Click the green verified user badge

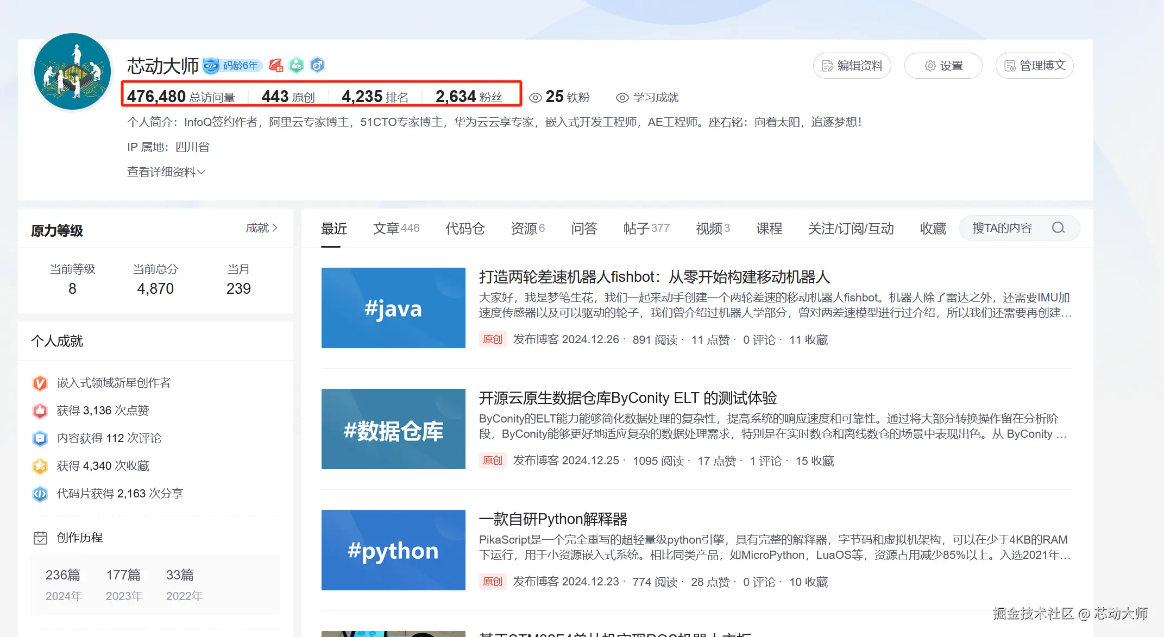point(297,66)
